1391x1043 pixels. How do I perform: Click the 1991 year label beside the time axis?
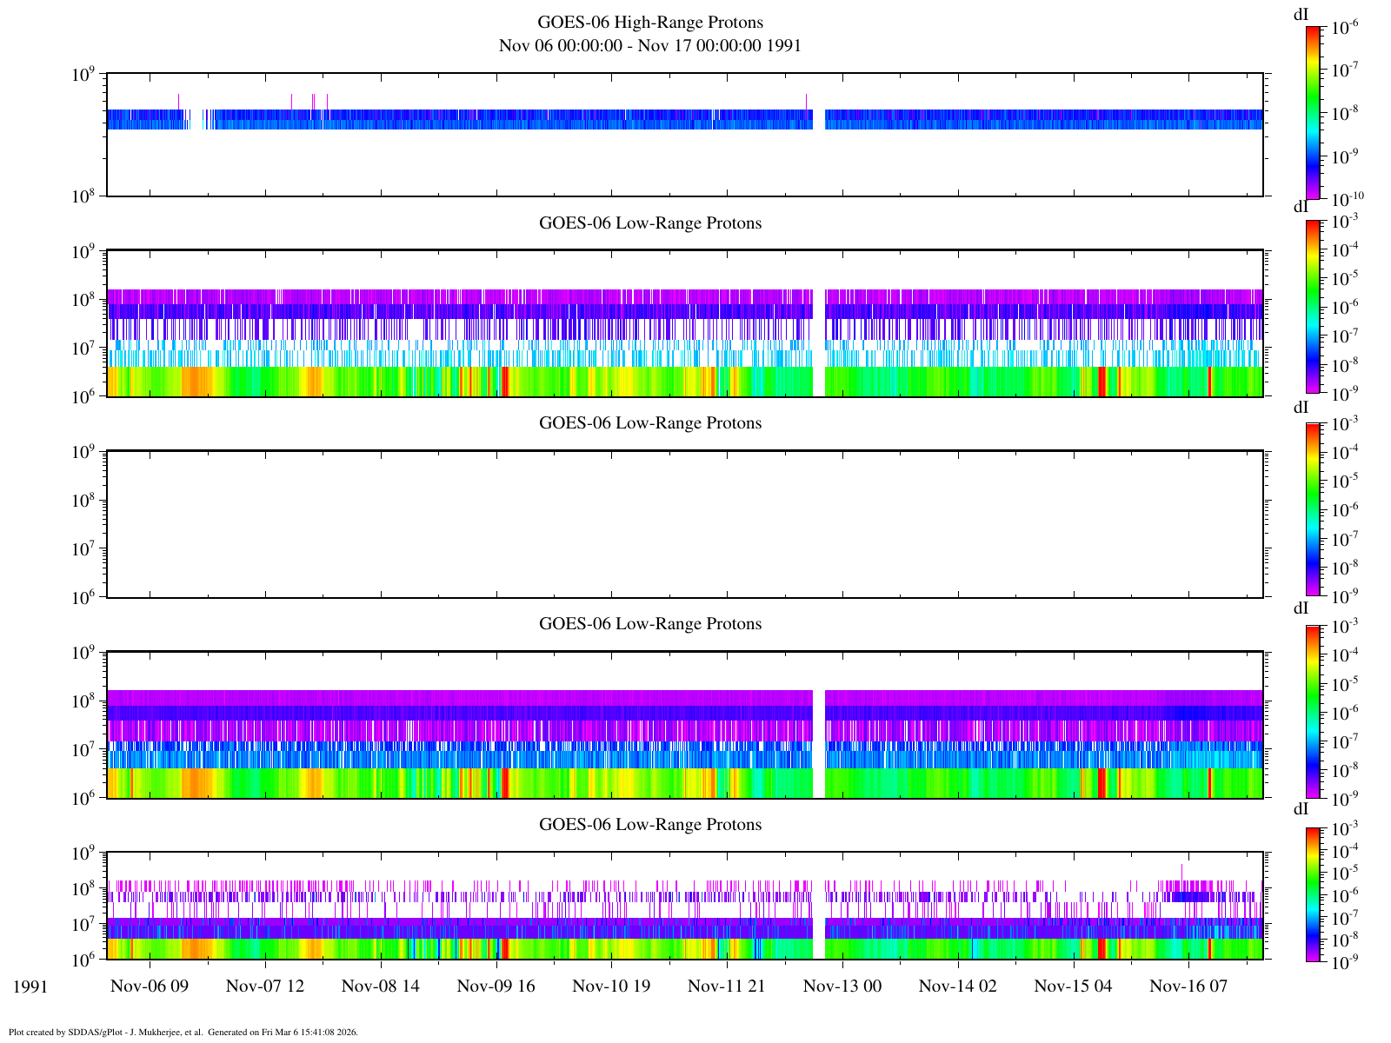pos(30,987)
